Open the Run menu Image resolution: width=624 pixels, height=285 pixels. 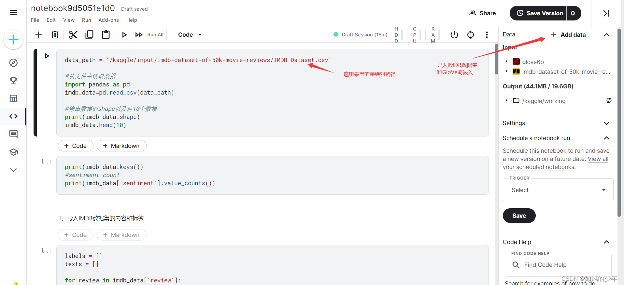coord(86,20)
